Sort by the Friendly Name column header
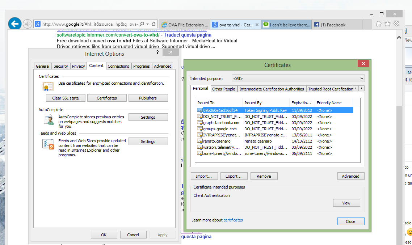412x245 pixels. (333, 103)
